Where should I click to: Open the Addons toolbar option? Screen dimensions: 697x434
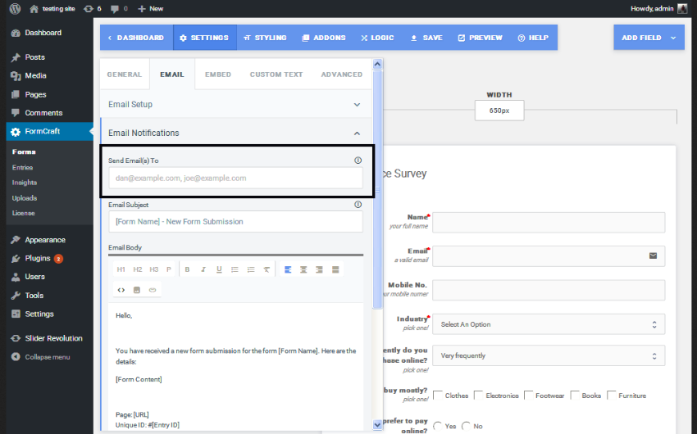tap(324, 38)
